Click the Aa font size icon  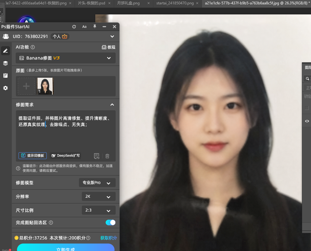84,27
